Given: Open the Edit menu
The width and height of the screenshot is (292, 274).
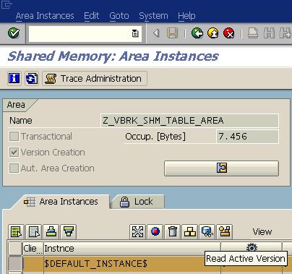Looking at the screenshot, I should pyautogui.click(x=92, y=16).
